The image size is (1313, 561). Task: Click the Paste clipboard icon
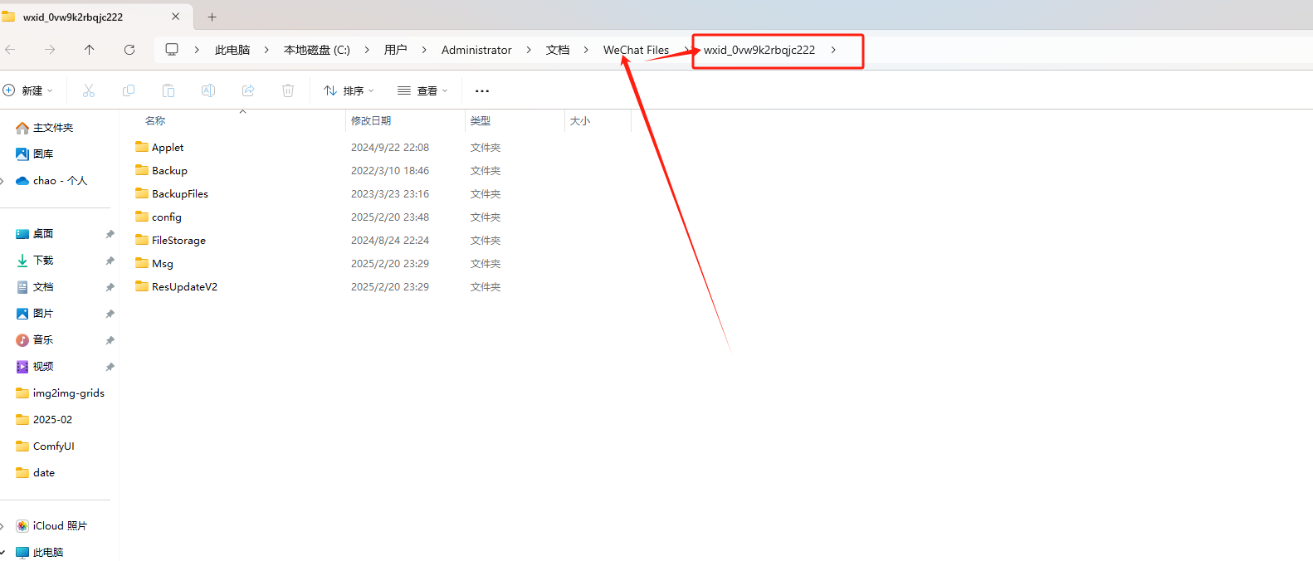click(x=168, y=90)
